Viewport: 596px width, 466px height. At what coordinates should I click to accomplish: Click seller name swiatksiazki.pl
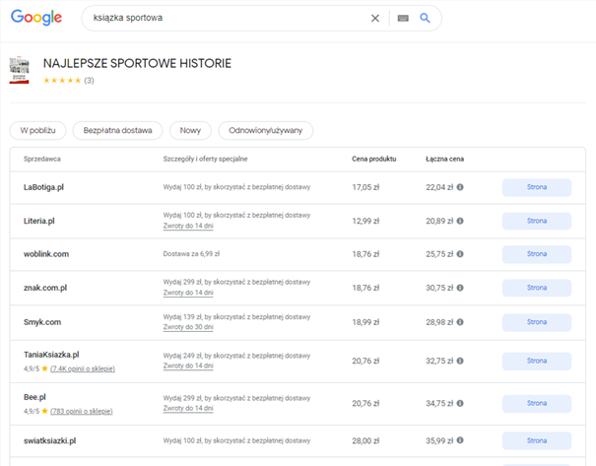50,441
